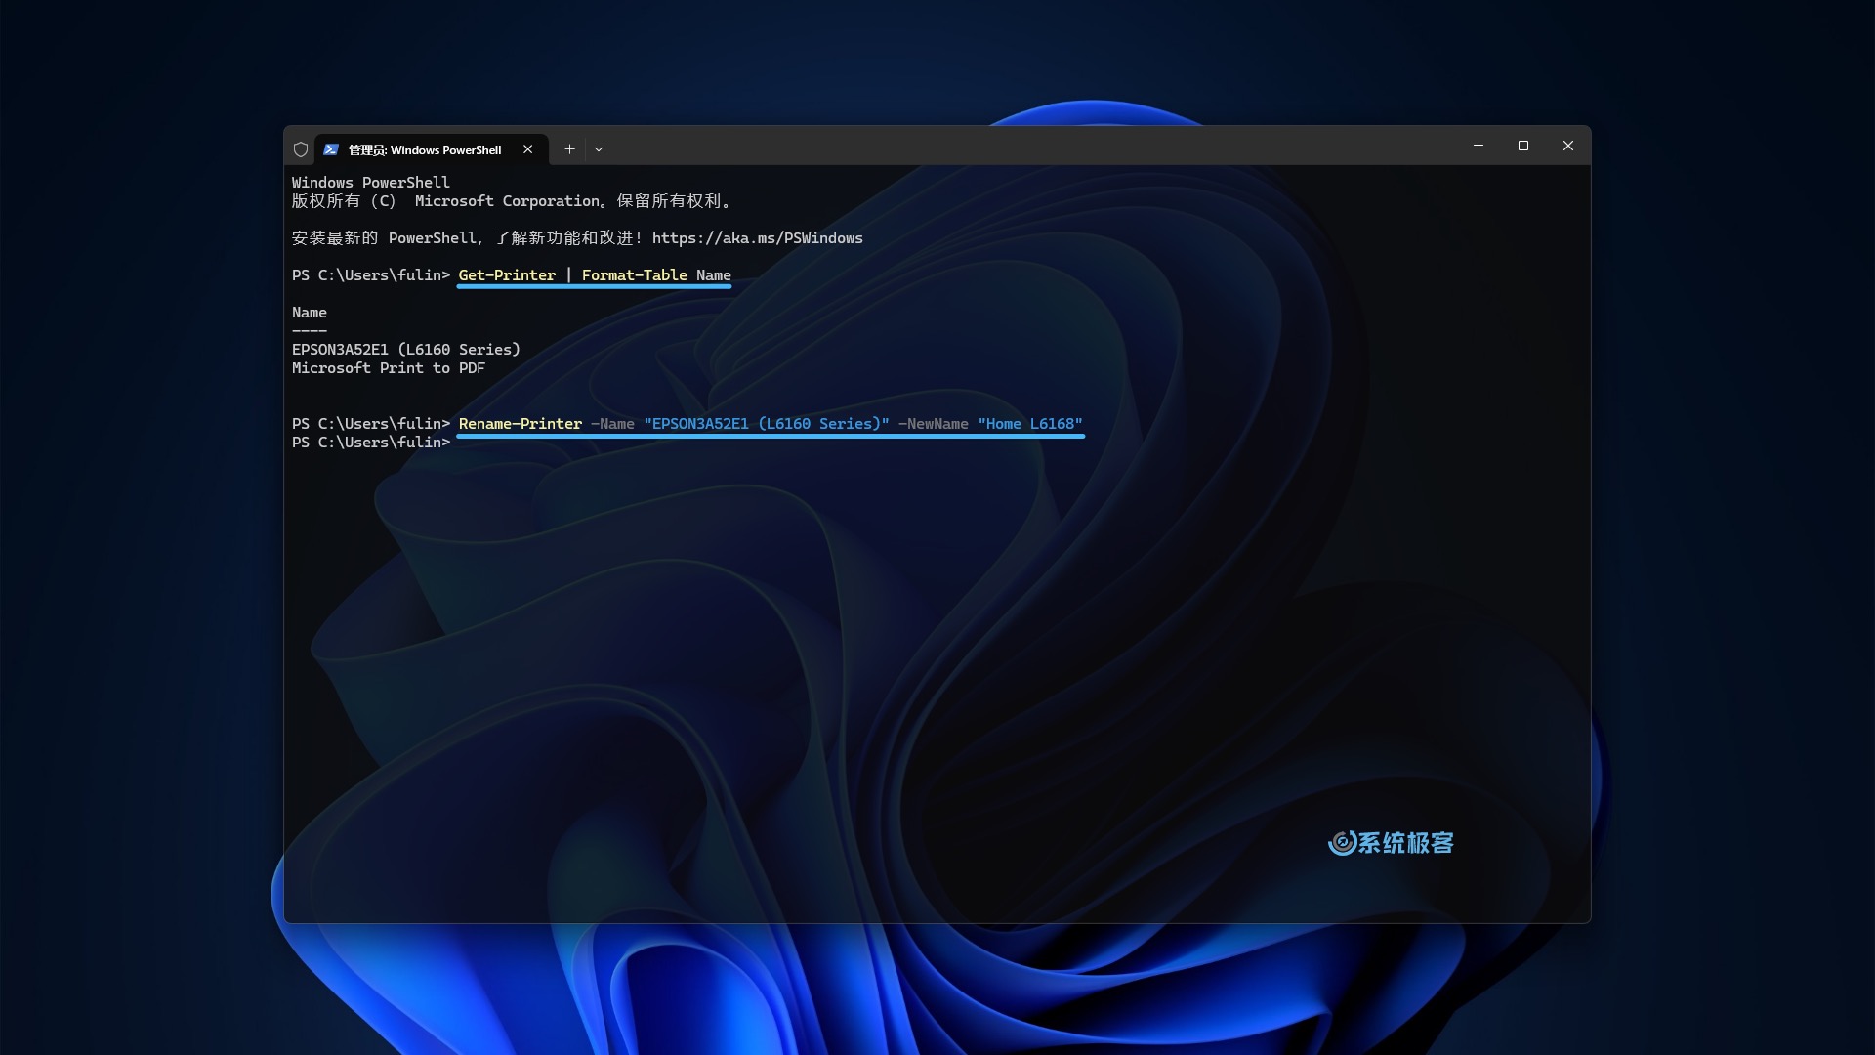Close the Windows PowerShell tab

point(528,149)
